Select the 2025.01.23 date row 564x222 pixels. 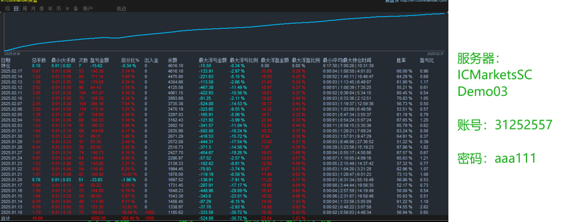[x=224, y=163]
